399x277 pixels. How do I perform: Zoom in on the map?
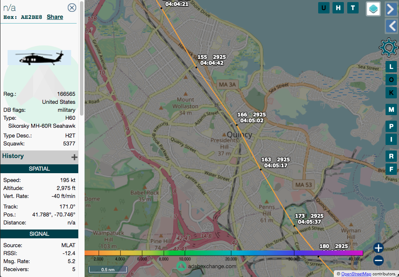click(x=378, y=248)
